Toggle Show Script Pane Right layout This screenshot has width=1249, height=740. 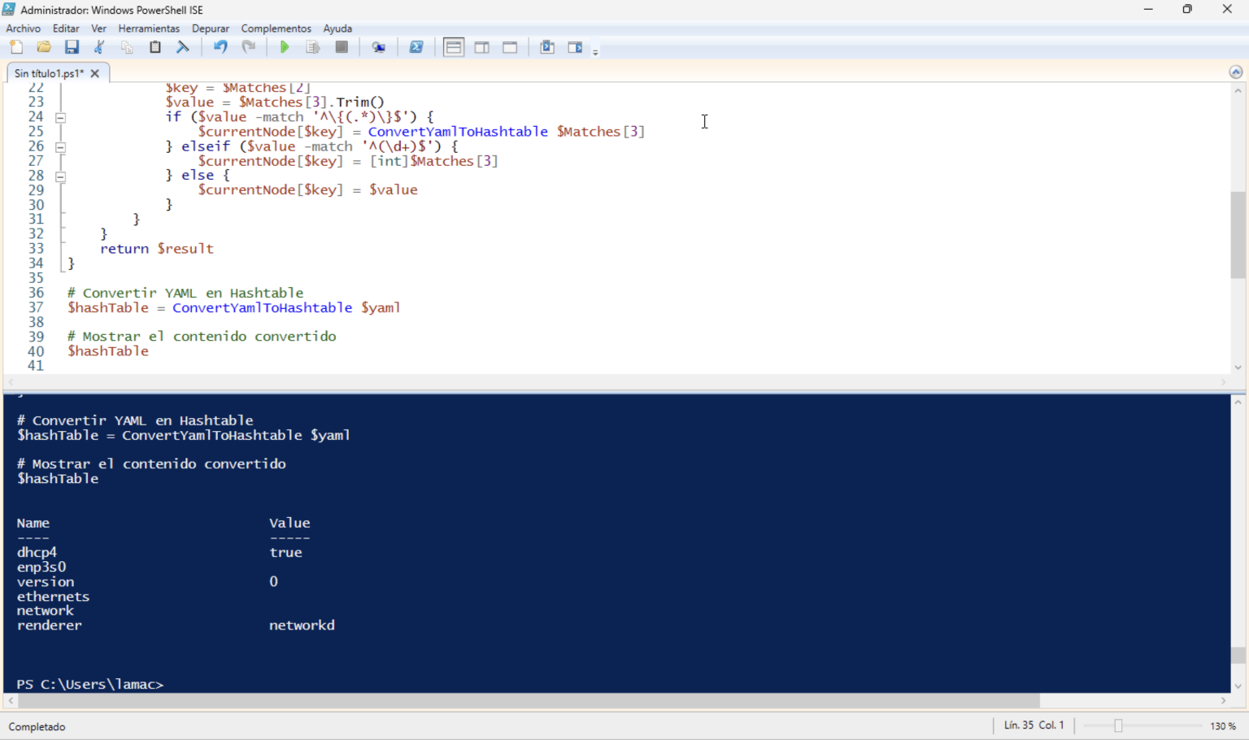(481, 46)
